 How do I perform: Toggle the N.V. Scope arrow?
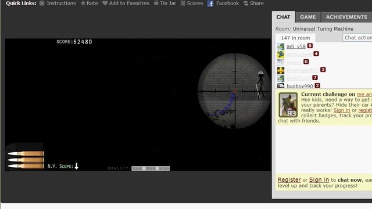76,167
